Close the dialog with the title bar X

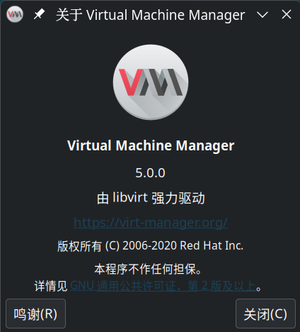point(287,15)
